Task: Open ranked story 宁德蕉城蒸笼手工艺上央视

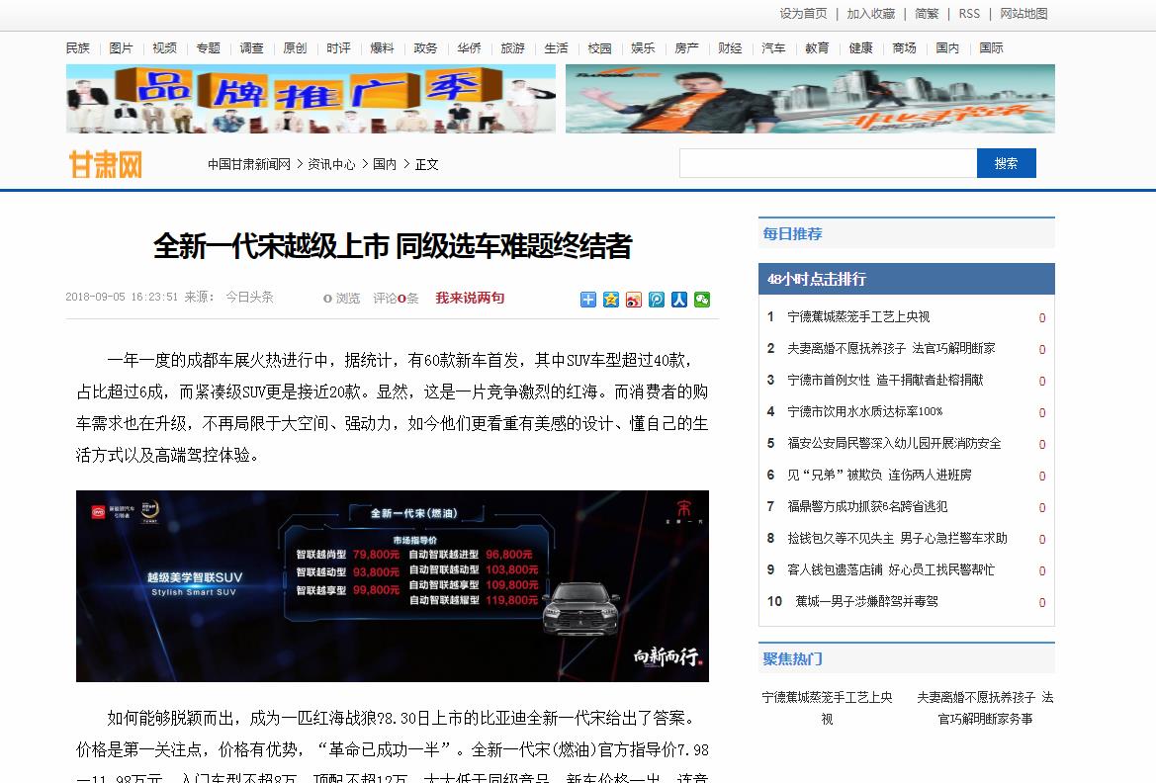Action: 858,317
